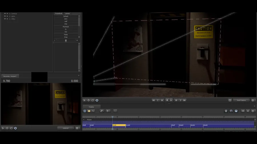Jump to first frame with rewind button
The width and height of the screenshot is (257, 144).
click(153, 100)
